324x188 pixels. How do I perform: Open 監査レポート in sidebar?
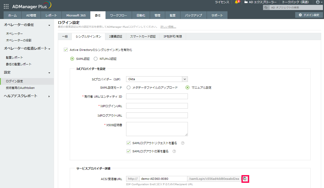[14, 58]
